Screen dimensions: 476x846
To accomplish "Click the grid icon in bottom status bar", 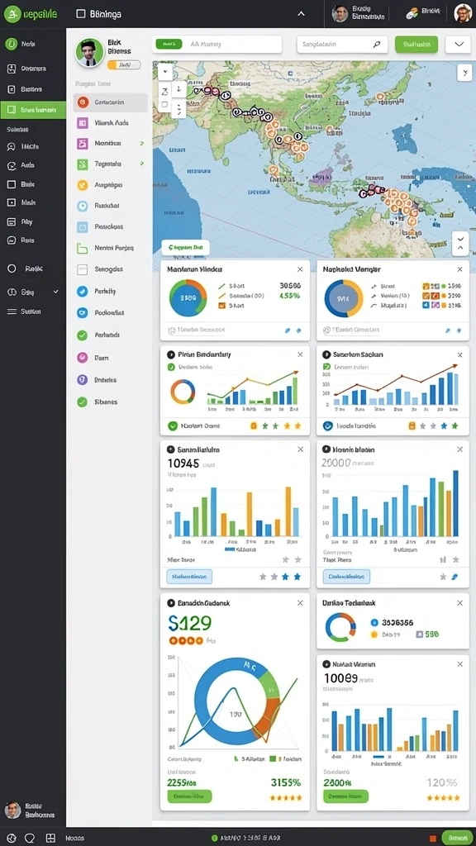I will coord(50,838).
